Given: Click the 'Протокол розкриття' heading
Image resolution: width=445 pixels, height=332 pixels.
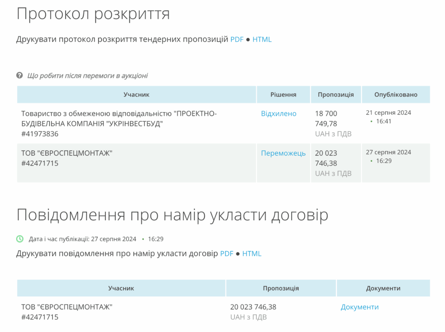Looking at the screenshot, I should tap(93, 13).
